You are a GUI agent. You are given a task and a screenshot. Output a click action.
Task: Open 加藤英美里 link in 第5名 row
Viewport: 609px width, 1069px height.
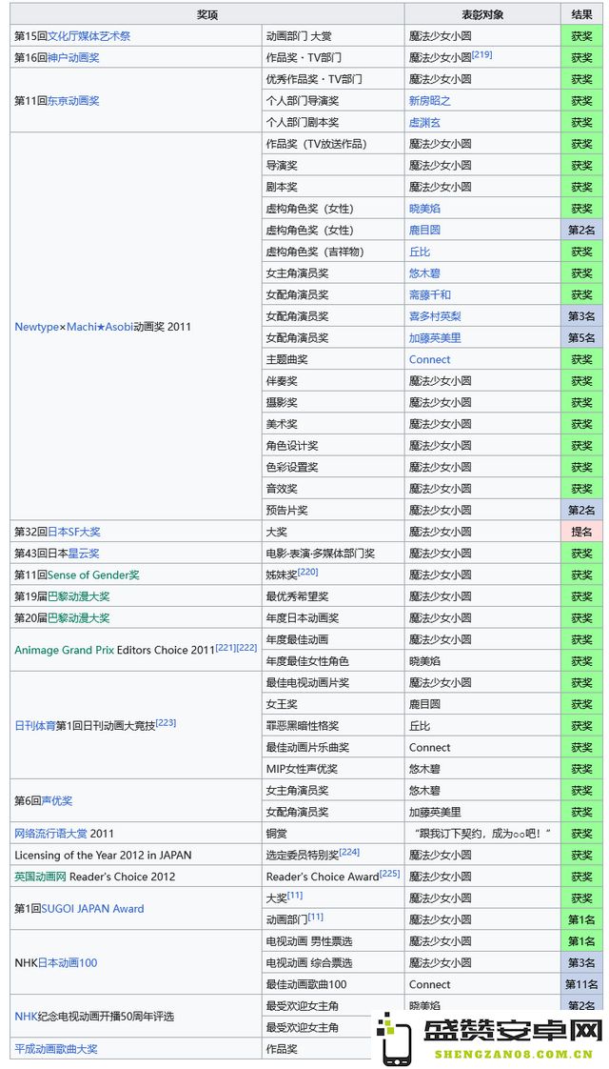435,338
